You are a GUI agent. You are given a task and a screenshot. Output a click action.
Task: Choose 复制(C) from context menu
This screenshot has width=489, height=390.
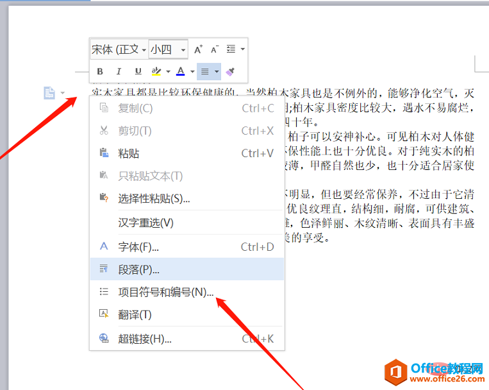pos(186,108)
